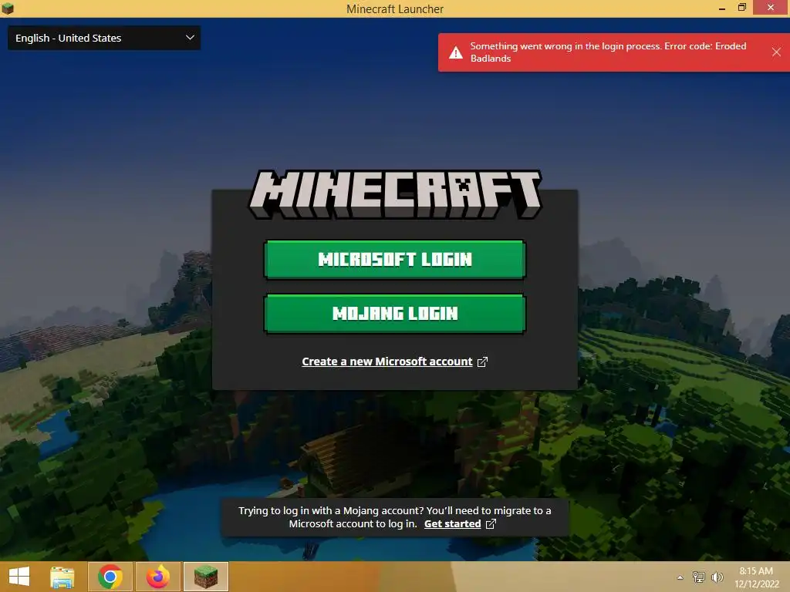Restore down the Minecraft Launcher window
Viewport: 790px width, 592px height.
point(741,8)
